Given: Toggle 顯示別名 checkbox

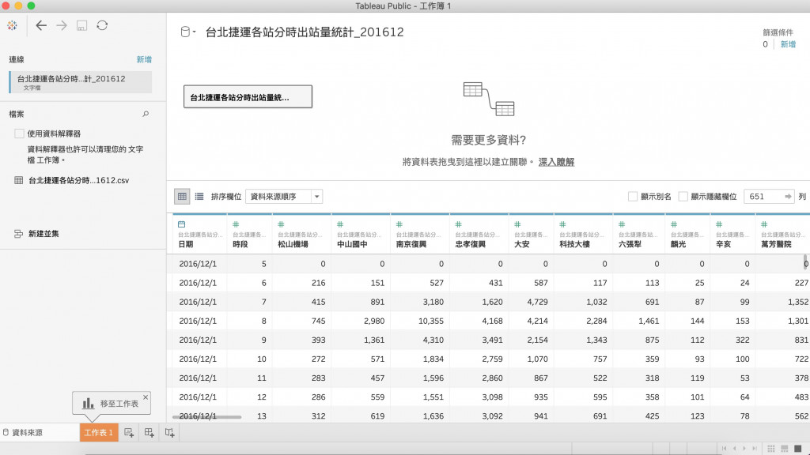Looking at the screenshot, I should [x=632, y=197].
